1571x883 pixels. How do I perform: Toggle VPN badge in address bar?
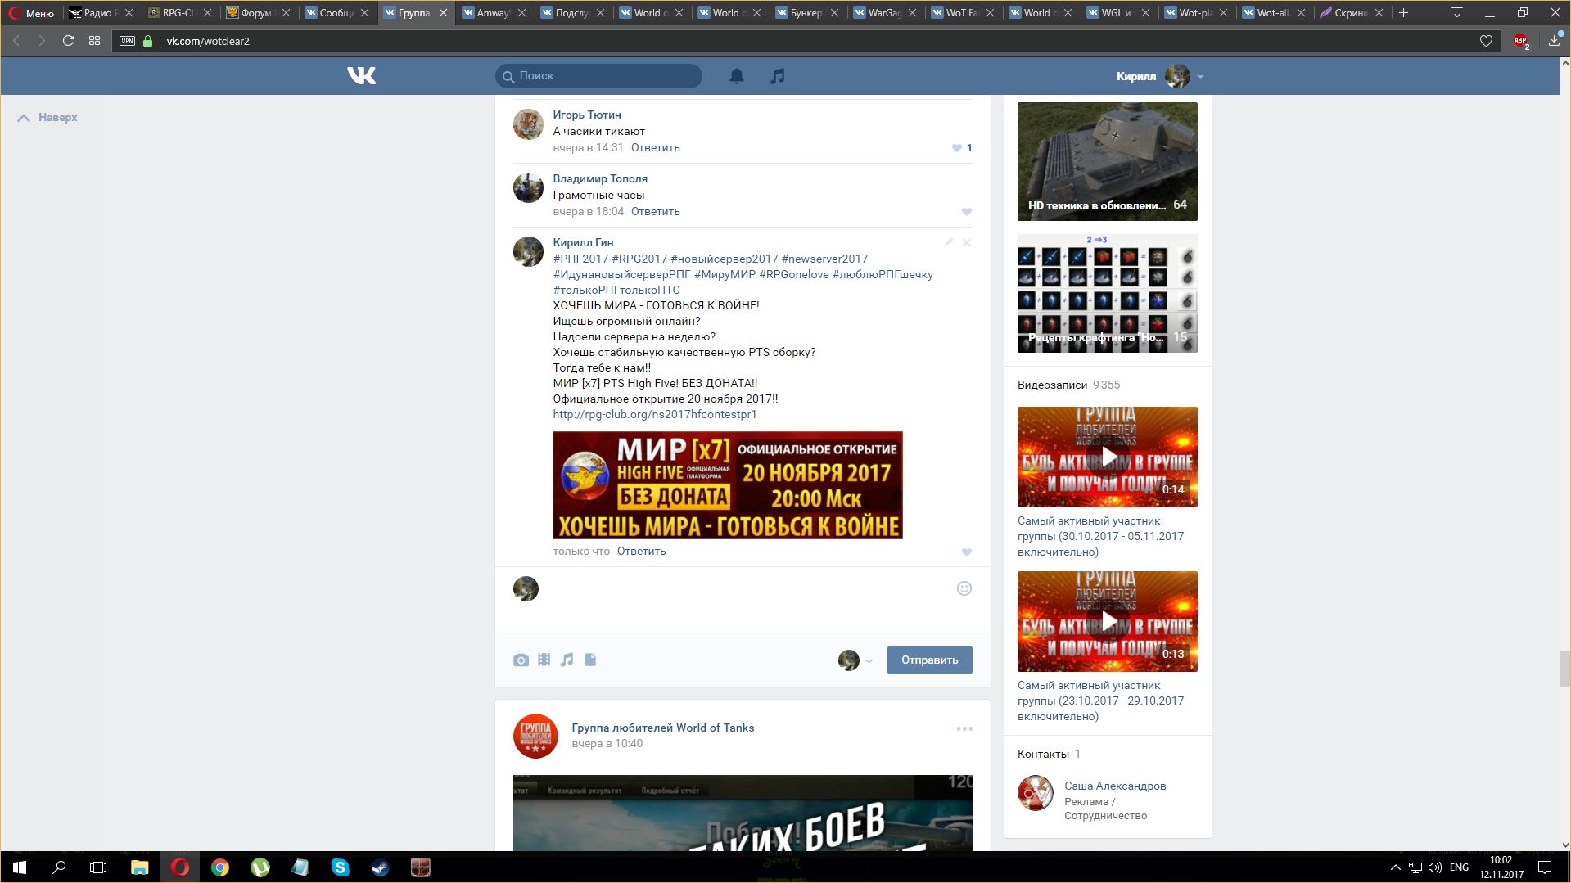(127, 41)
